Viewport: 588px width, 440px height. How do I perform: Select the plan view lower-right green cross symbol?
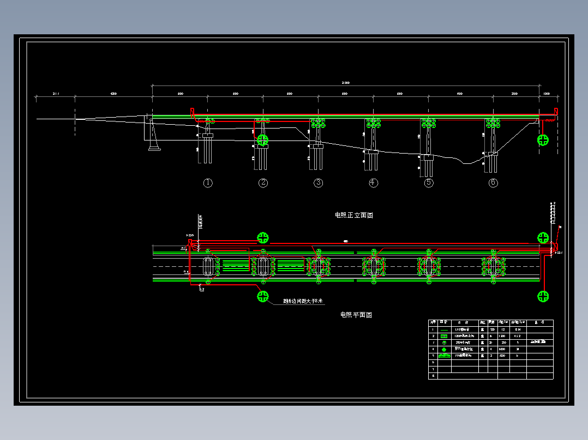pos(543,297)
